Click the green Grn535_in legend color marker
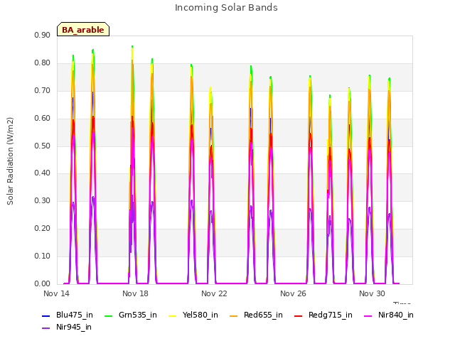Image resolution: width=455 pixels, height=341 pixels. [108, 315]
